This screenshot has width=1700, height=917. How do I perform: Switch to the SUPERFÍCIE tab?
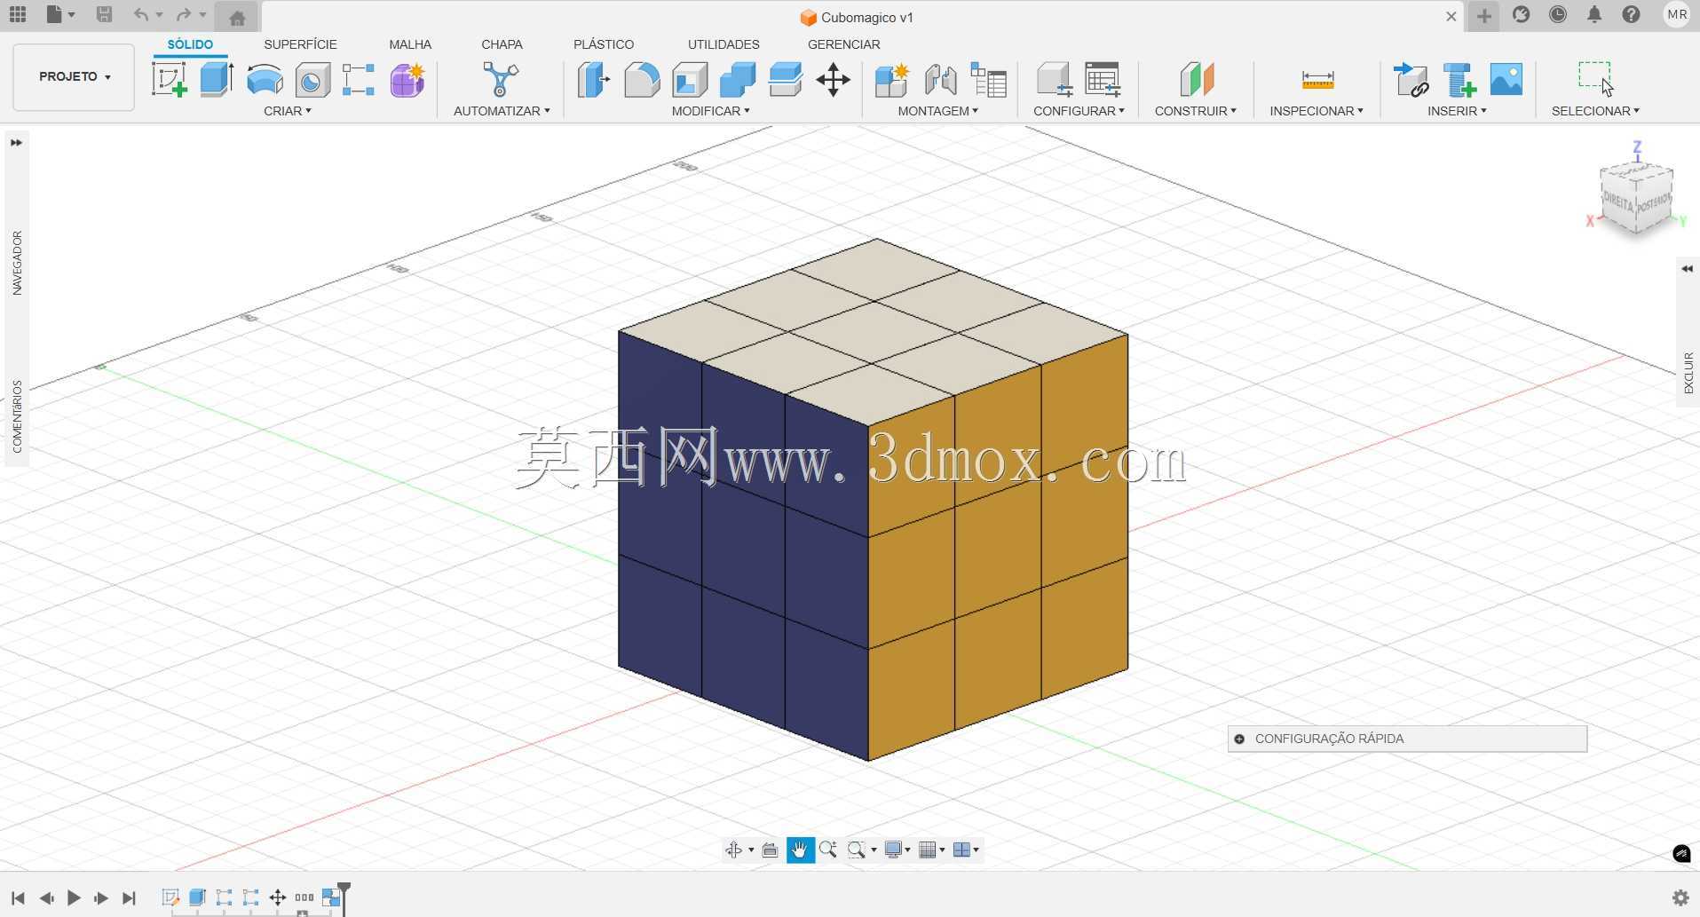300,44
